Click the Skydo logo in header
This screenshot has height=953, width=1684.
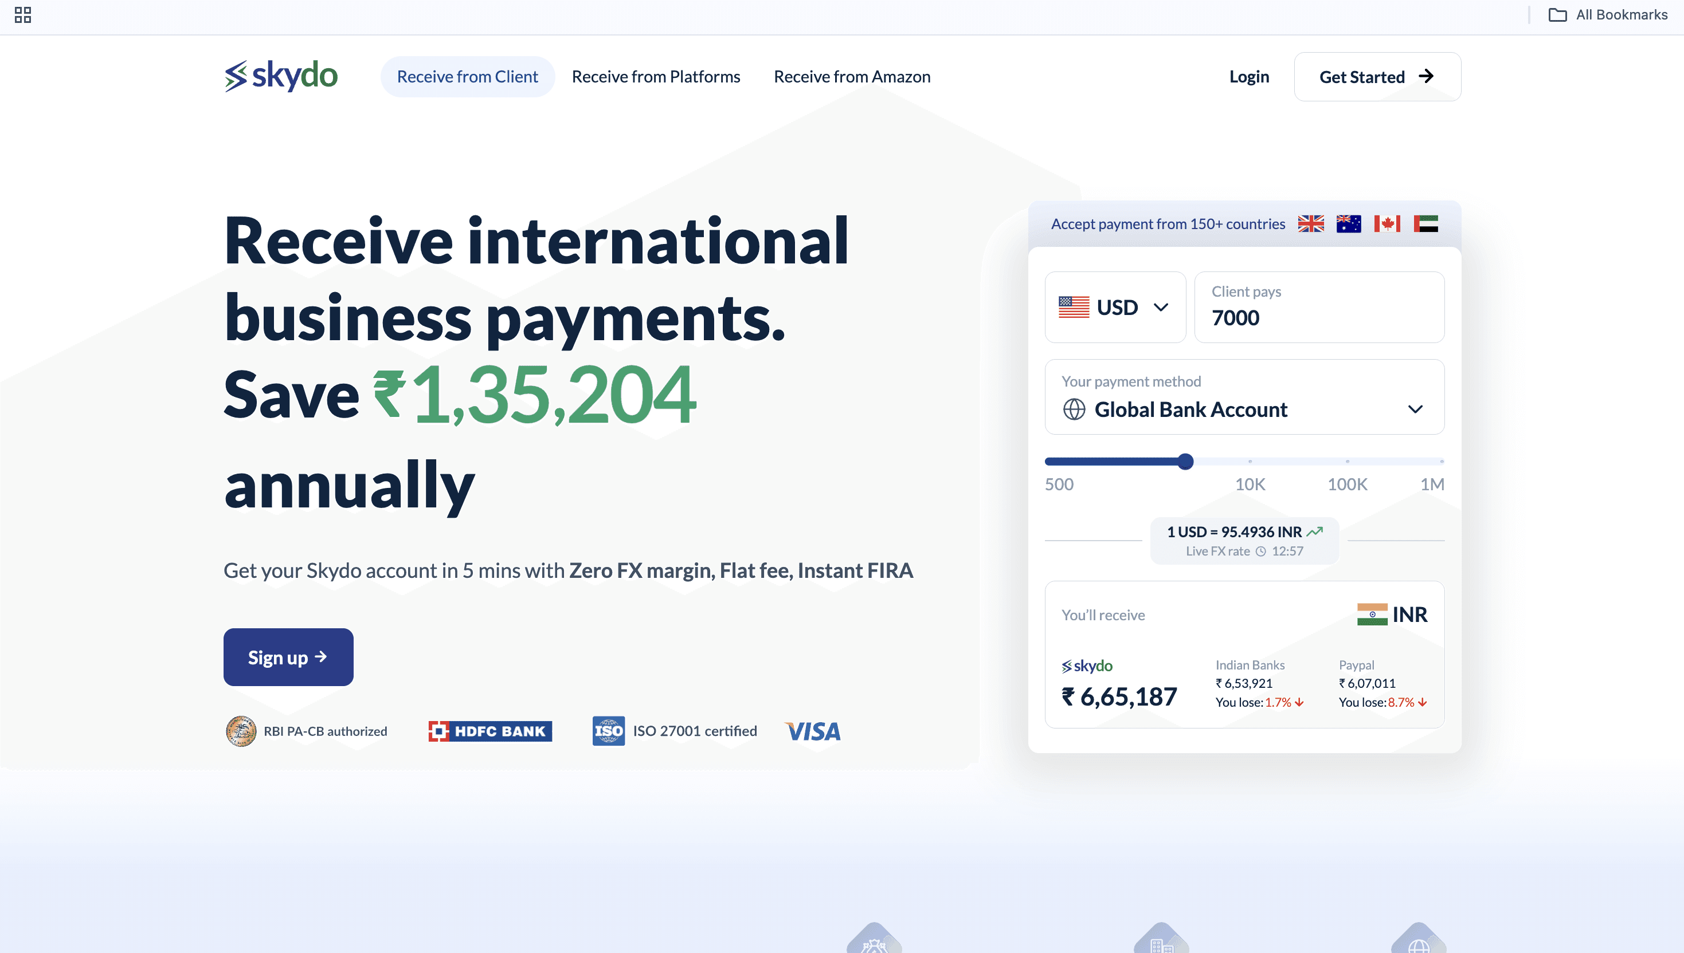tap(281, 76)
